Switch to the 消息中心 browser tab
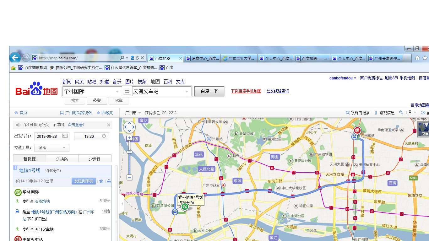Screen dimensions: 429x241 click(202, 58)
